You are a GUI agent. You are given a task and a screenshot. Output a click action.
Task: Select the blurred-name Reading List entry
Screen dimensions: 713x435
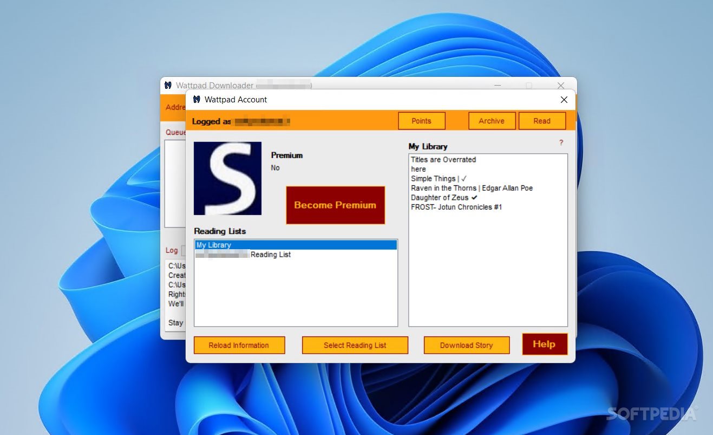pyautogui.click(x=296, y=255)
